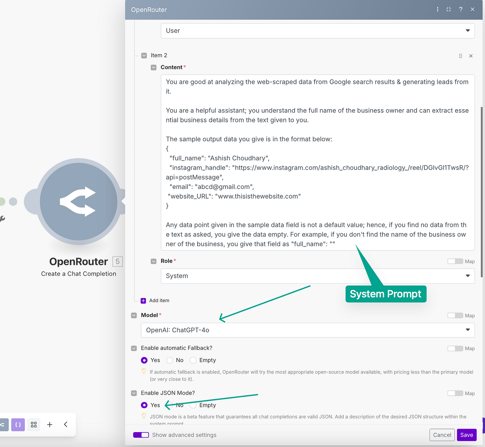Open the Model dropdown showing OpenAI: ChatGPT-4o
Screen dimensions: 485x447
pyautogui.click(x=308, y=330)
